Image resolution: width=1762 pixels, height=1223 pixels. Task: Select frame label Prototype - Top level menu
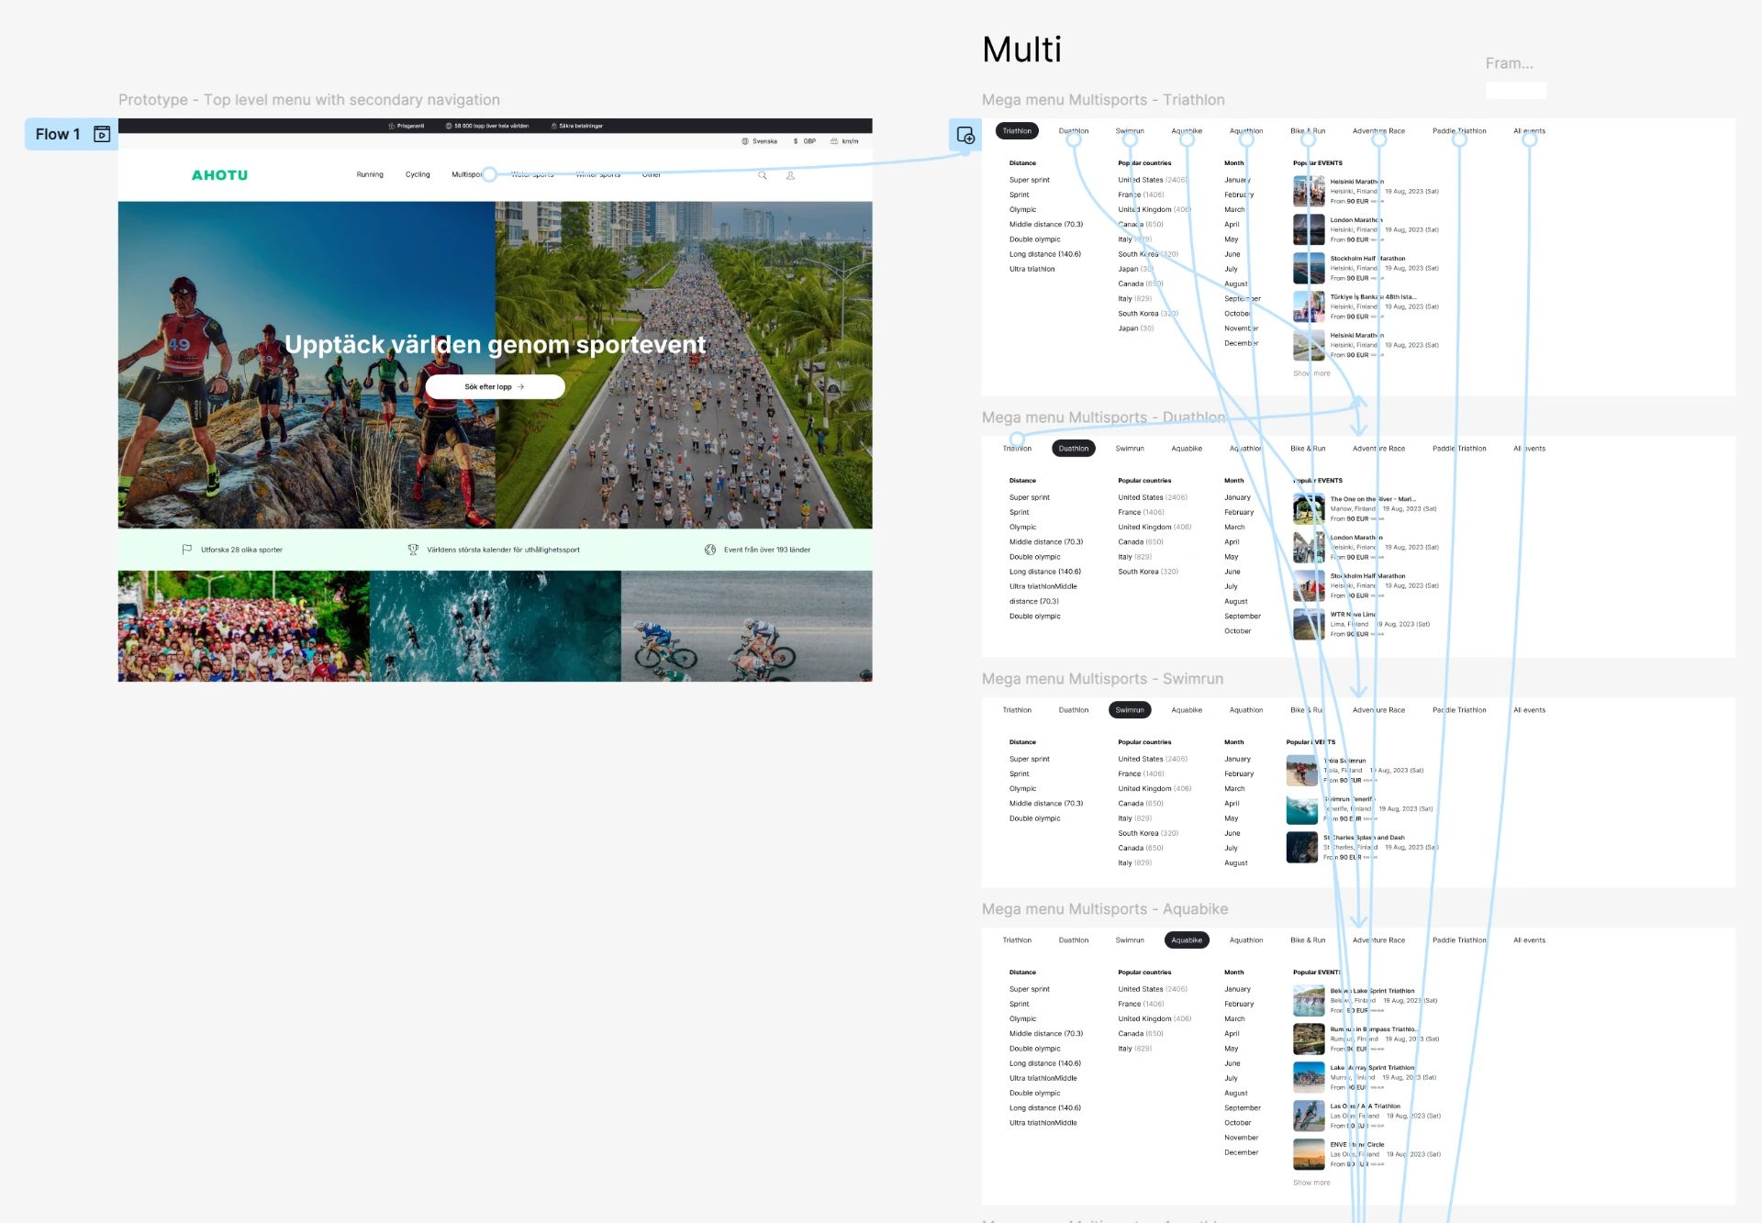pyautogui.click(x=309, y=100)
